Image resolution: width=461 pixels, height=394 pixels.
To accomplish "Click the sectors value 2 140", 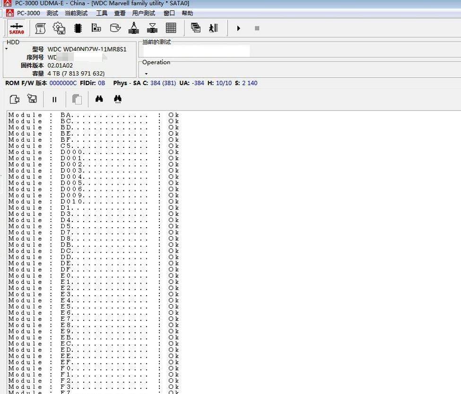I will point(250,83).
